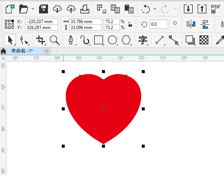Click the plus button to add new document
The width and height of the screenshot is (224, 176).
(x=47, y=51)
